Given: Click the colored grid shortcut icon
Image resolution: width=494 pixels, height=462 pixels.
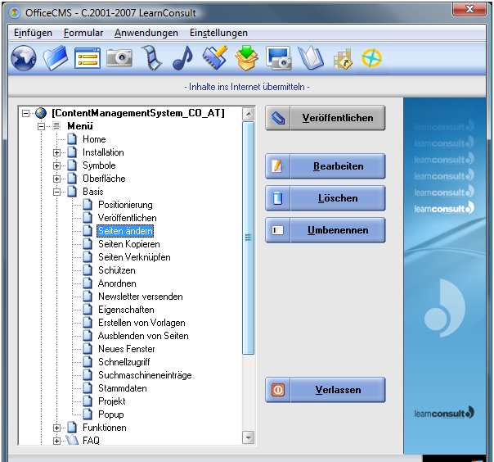Looking at the screenshot, I should (x=343, y=59).
